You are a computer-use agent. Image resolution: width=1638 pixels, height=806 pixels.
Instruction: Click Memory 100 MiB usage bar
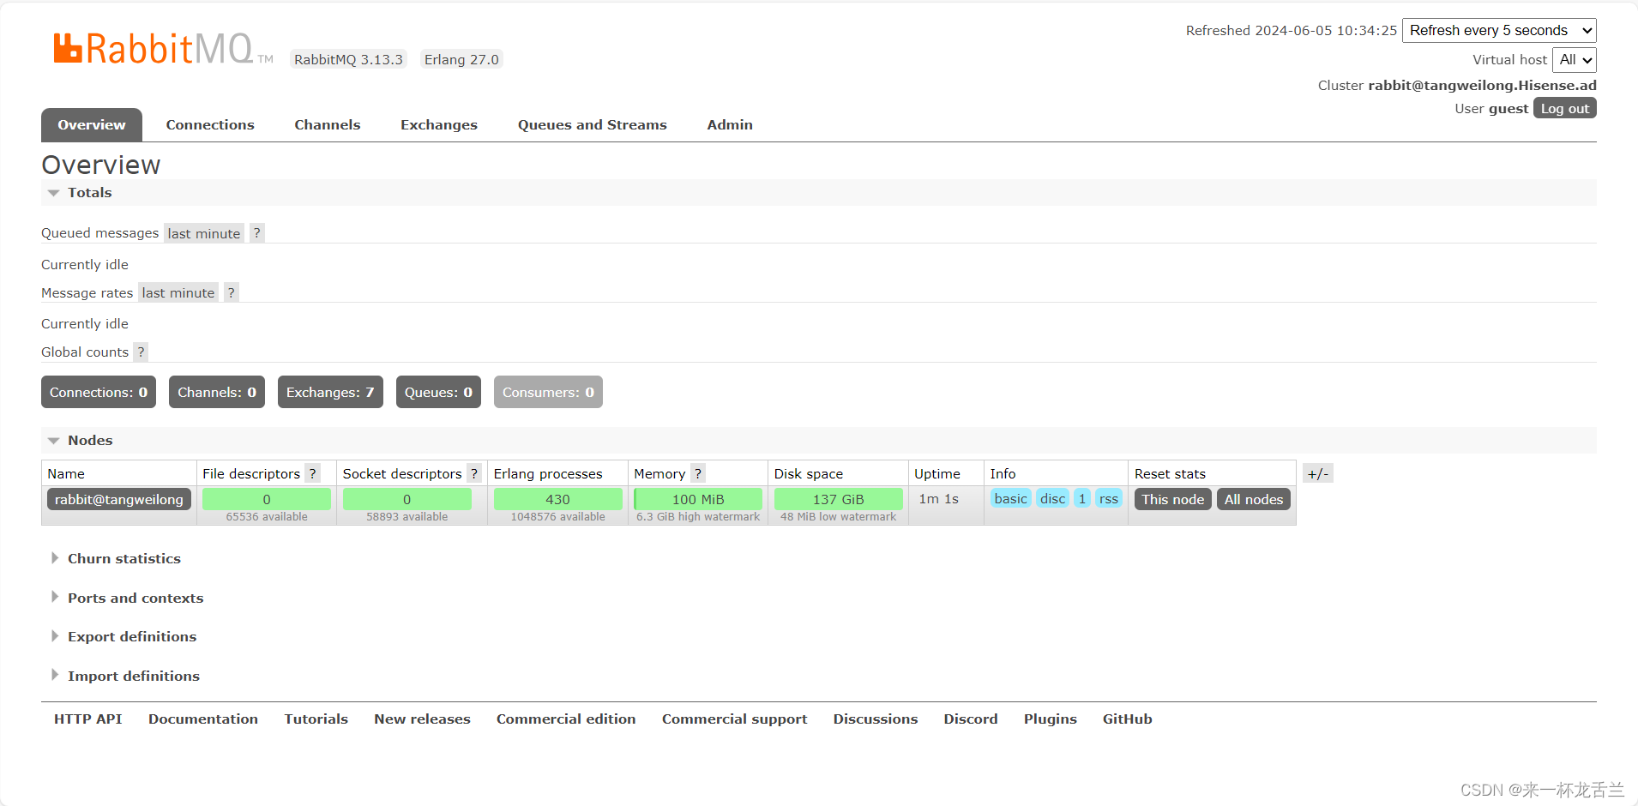point(698,499)
